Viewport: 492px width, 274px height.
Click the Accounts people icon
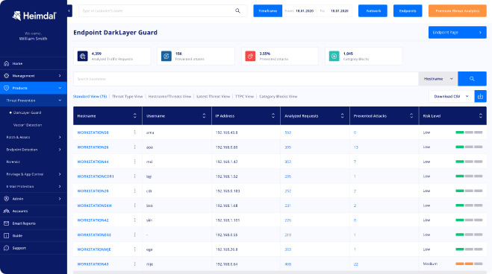point(6,211)
